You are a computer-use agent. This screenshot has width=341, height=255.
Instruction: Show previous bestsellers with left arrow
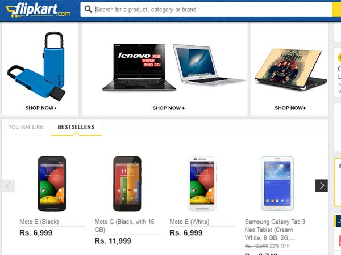tap(9, 186)
